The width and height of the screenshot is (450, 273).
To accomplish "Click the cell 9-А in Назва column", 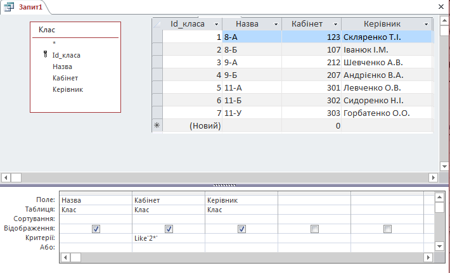I will pyautogui.click(x=252, y=63).
